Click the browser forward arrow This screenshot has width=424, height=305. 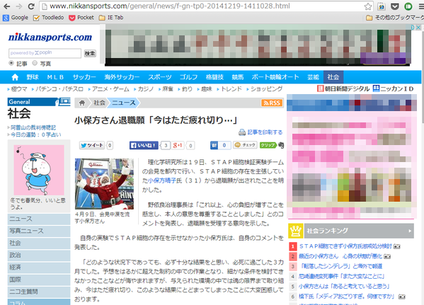[19, 6]
